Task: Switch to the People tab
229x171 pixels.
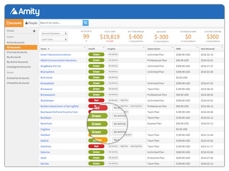Action: coord(31,23)
